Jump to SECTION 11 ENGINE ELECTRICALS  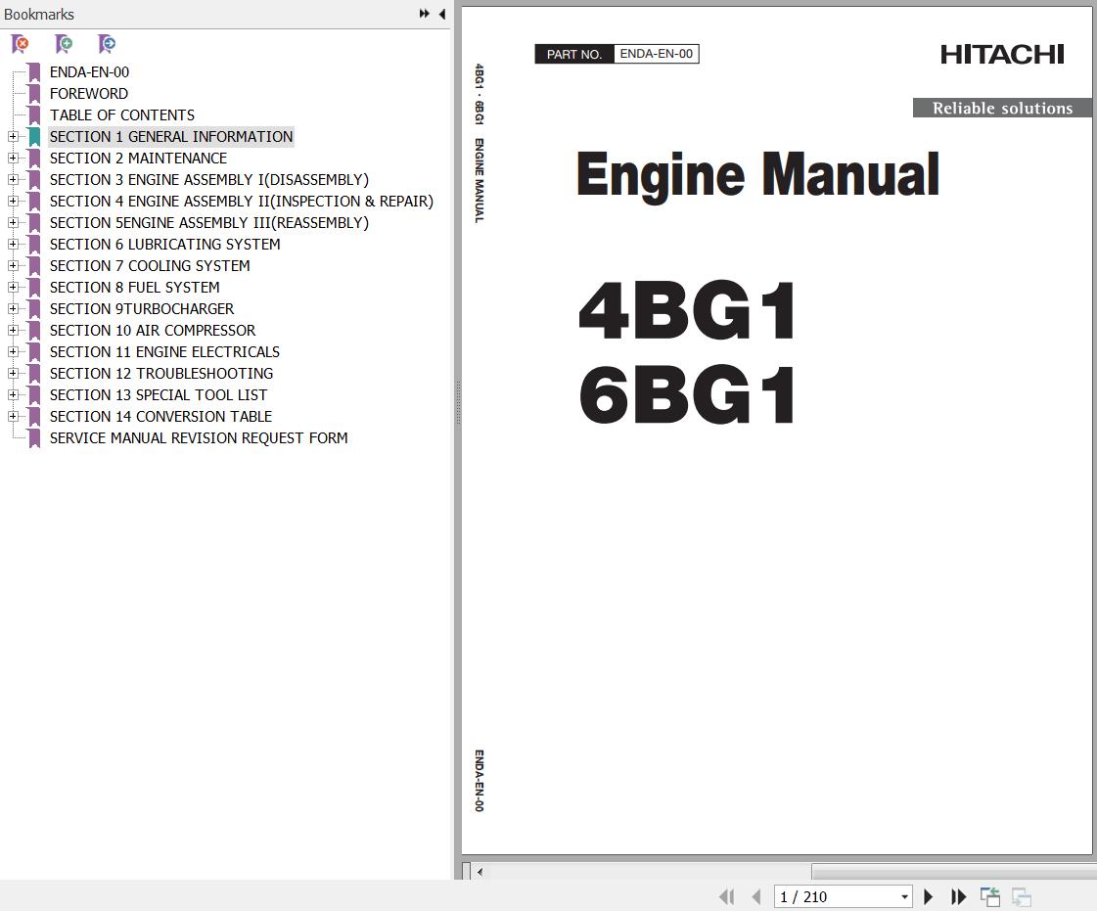(164, 352)
